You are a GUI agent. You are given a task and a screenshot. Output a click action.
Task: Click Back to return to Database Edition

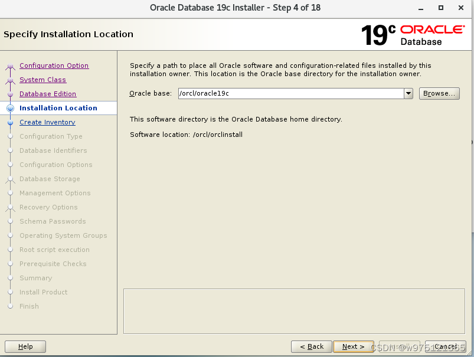point(311,346)
